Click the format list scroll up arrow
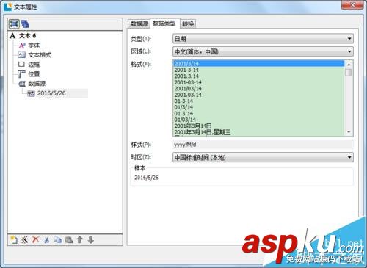 point(349,65)
